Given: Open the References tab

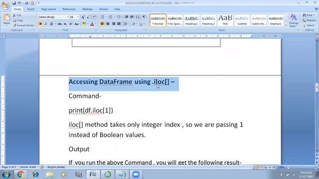Looking at the screenshot, I should (69, 9).
